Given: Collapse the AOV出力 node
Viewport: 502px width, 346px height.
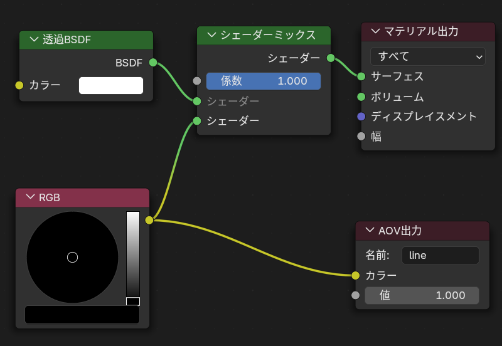Looking at the screenshot, I should 370,231.
